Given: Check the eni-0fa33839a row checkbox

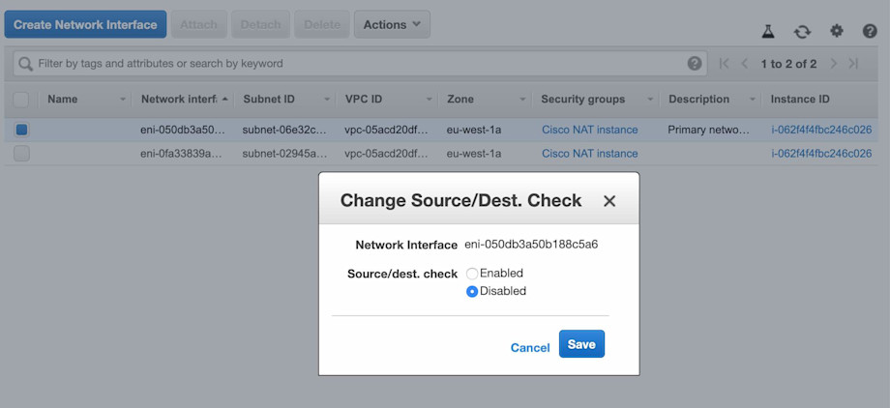Looking at the screenshot, I should [x=21, y=154].
